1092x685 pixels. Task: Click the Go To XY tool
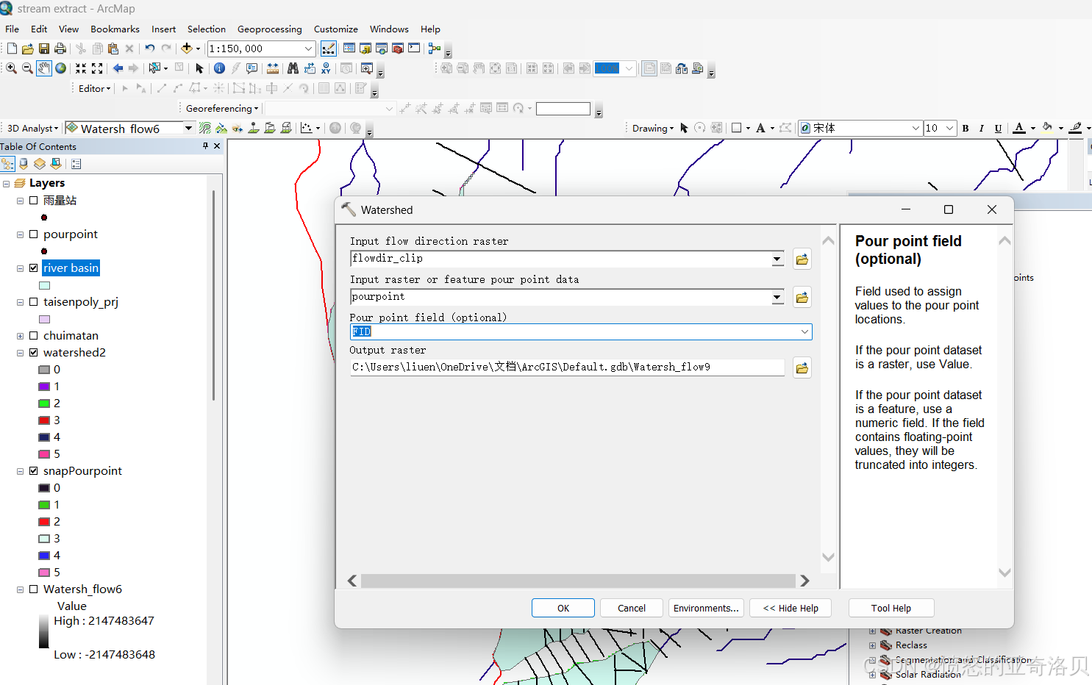coord(326,68)
